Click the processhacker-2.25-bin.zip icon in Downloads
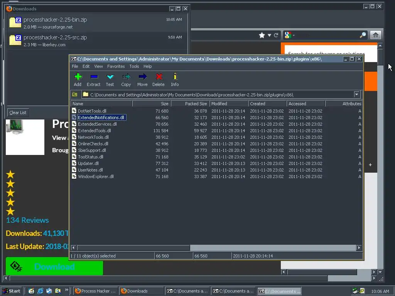The height and width of the screenshot is (296, 395). 15,22
